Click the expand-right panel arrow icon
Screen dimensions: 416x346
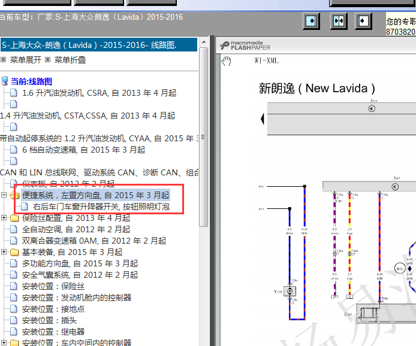[x=311, y=21]
